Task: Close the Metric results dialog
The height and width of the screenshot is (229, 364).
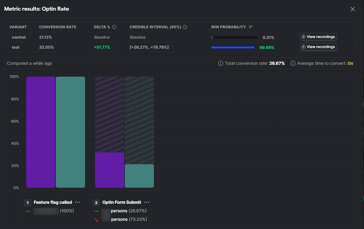Action: (353, 9)
